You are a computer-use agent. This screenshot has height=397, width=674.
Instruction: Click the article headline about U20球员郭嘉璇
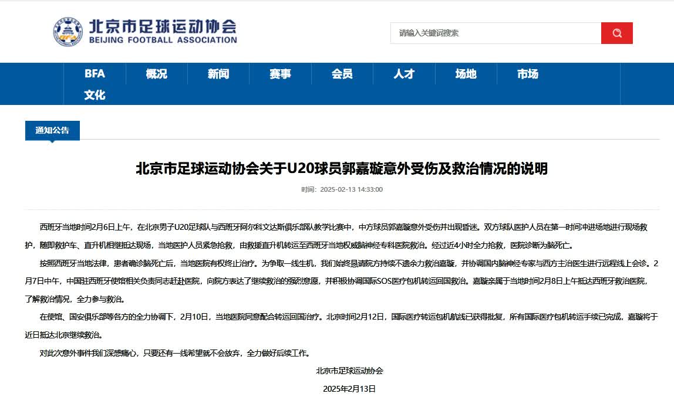342,169
